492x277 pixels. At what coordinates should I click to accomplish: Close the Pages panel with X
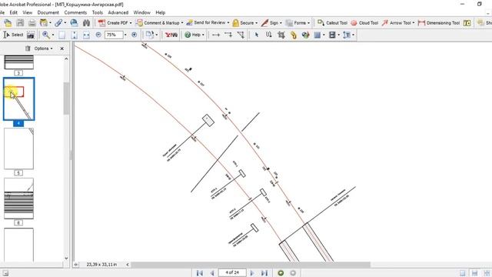(x=61, y=48)
